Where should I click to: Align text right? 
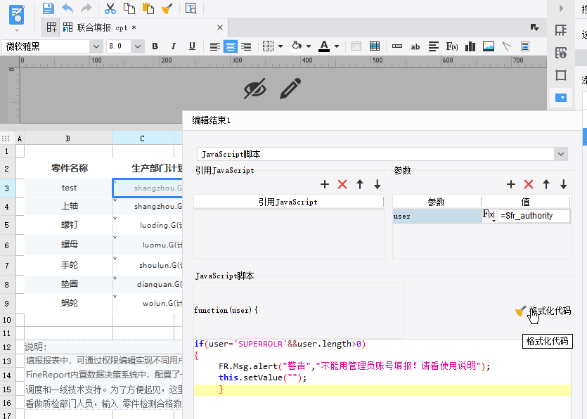pyautogui.click(x=246, y=47)
